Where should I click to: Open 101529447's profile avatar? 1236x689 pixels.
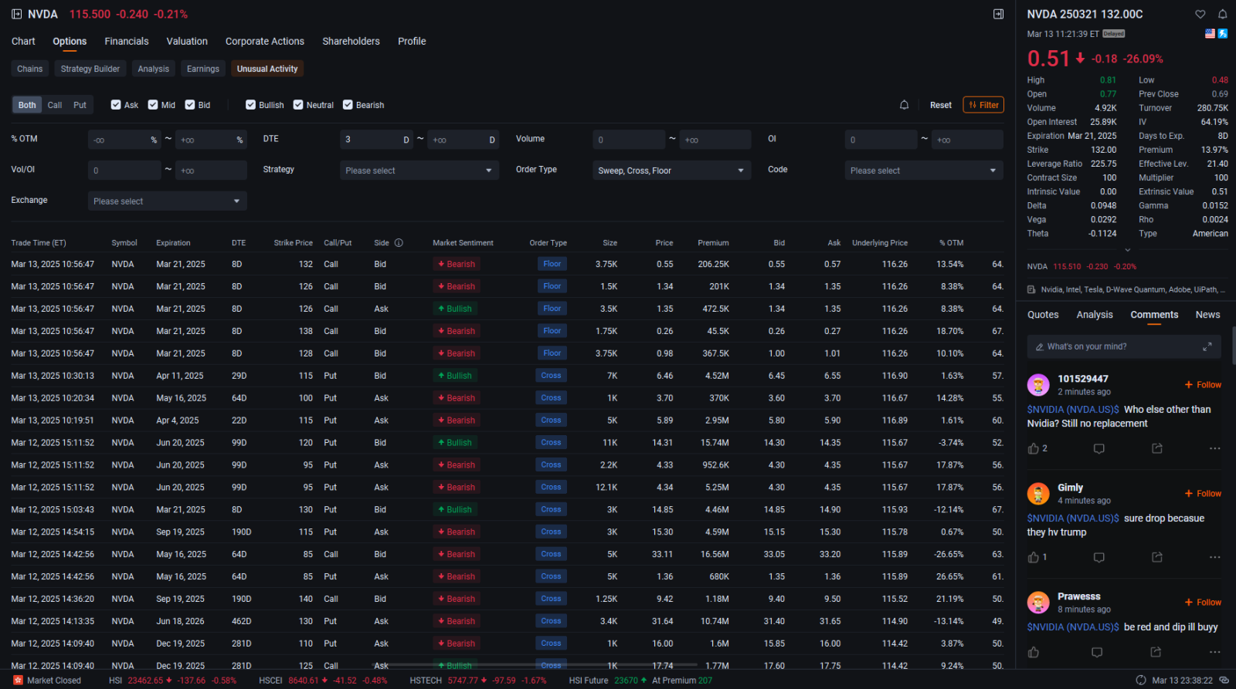[1038, 384]
